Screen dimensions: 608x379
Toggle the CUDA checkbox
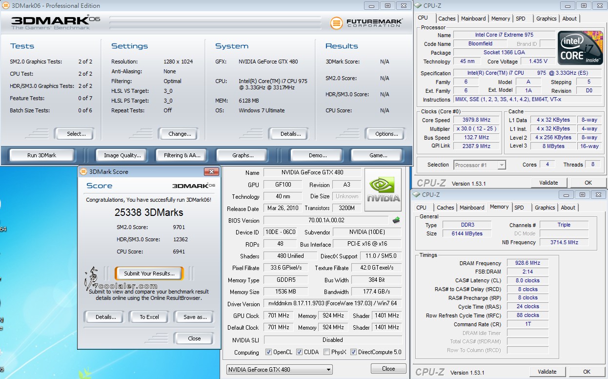pos(299,352)
